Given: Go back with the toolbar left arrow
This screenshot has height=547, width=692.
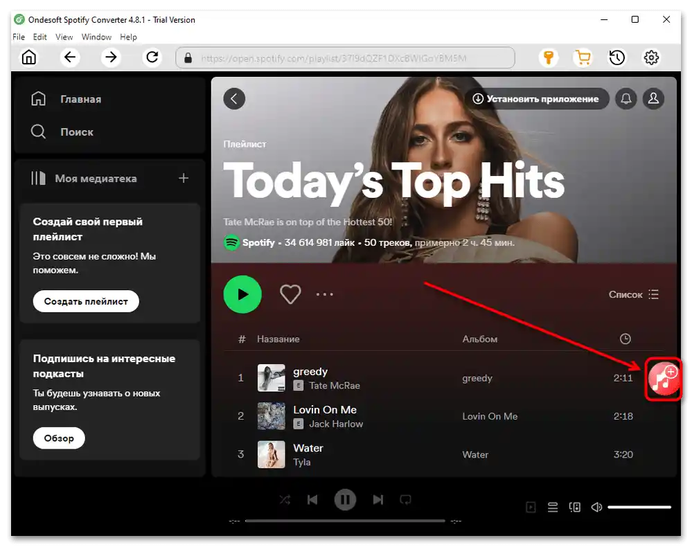Looking at the screenshot, I should click(x=70, y=57).
